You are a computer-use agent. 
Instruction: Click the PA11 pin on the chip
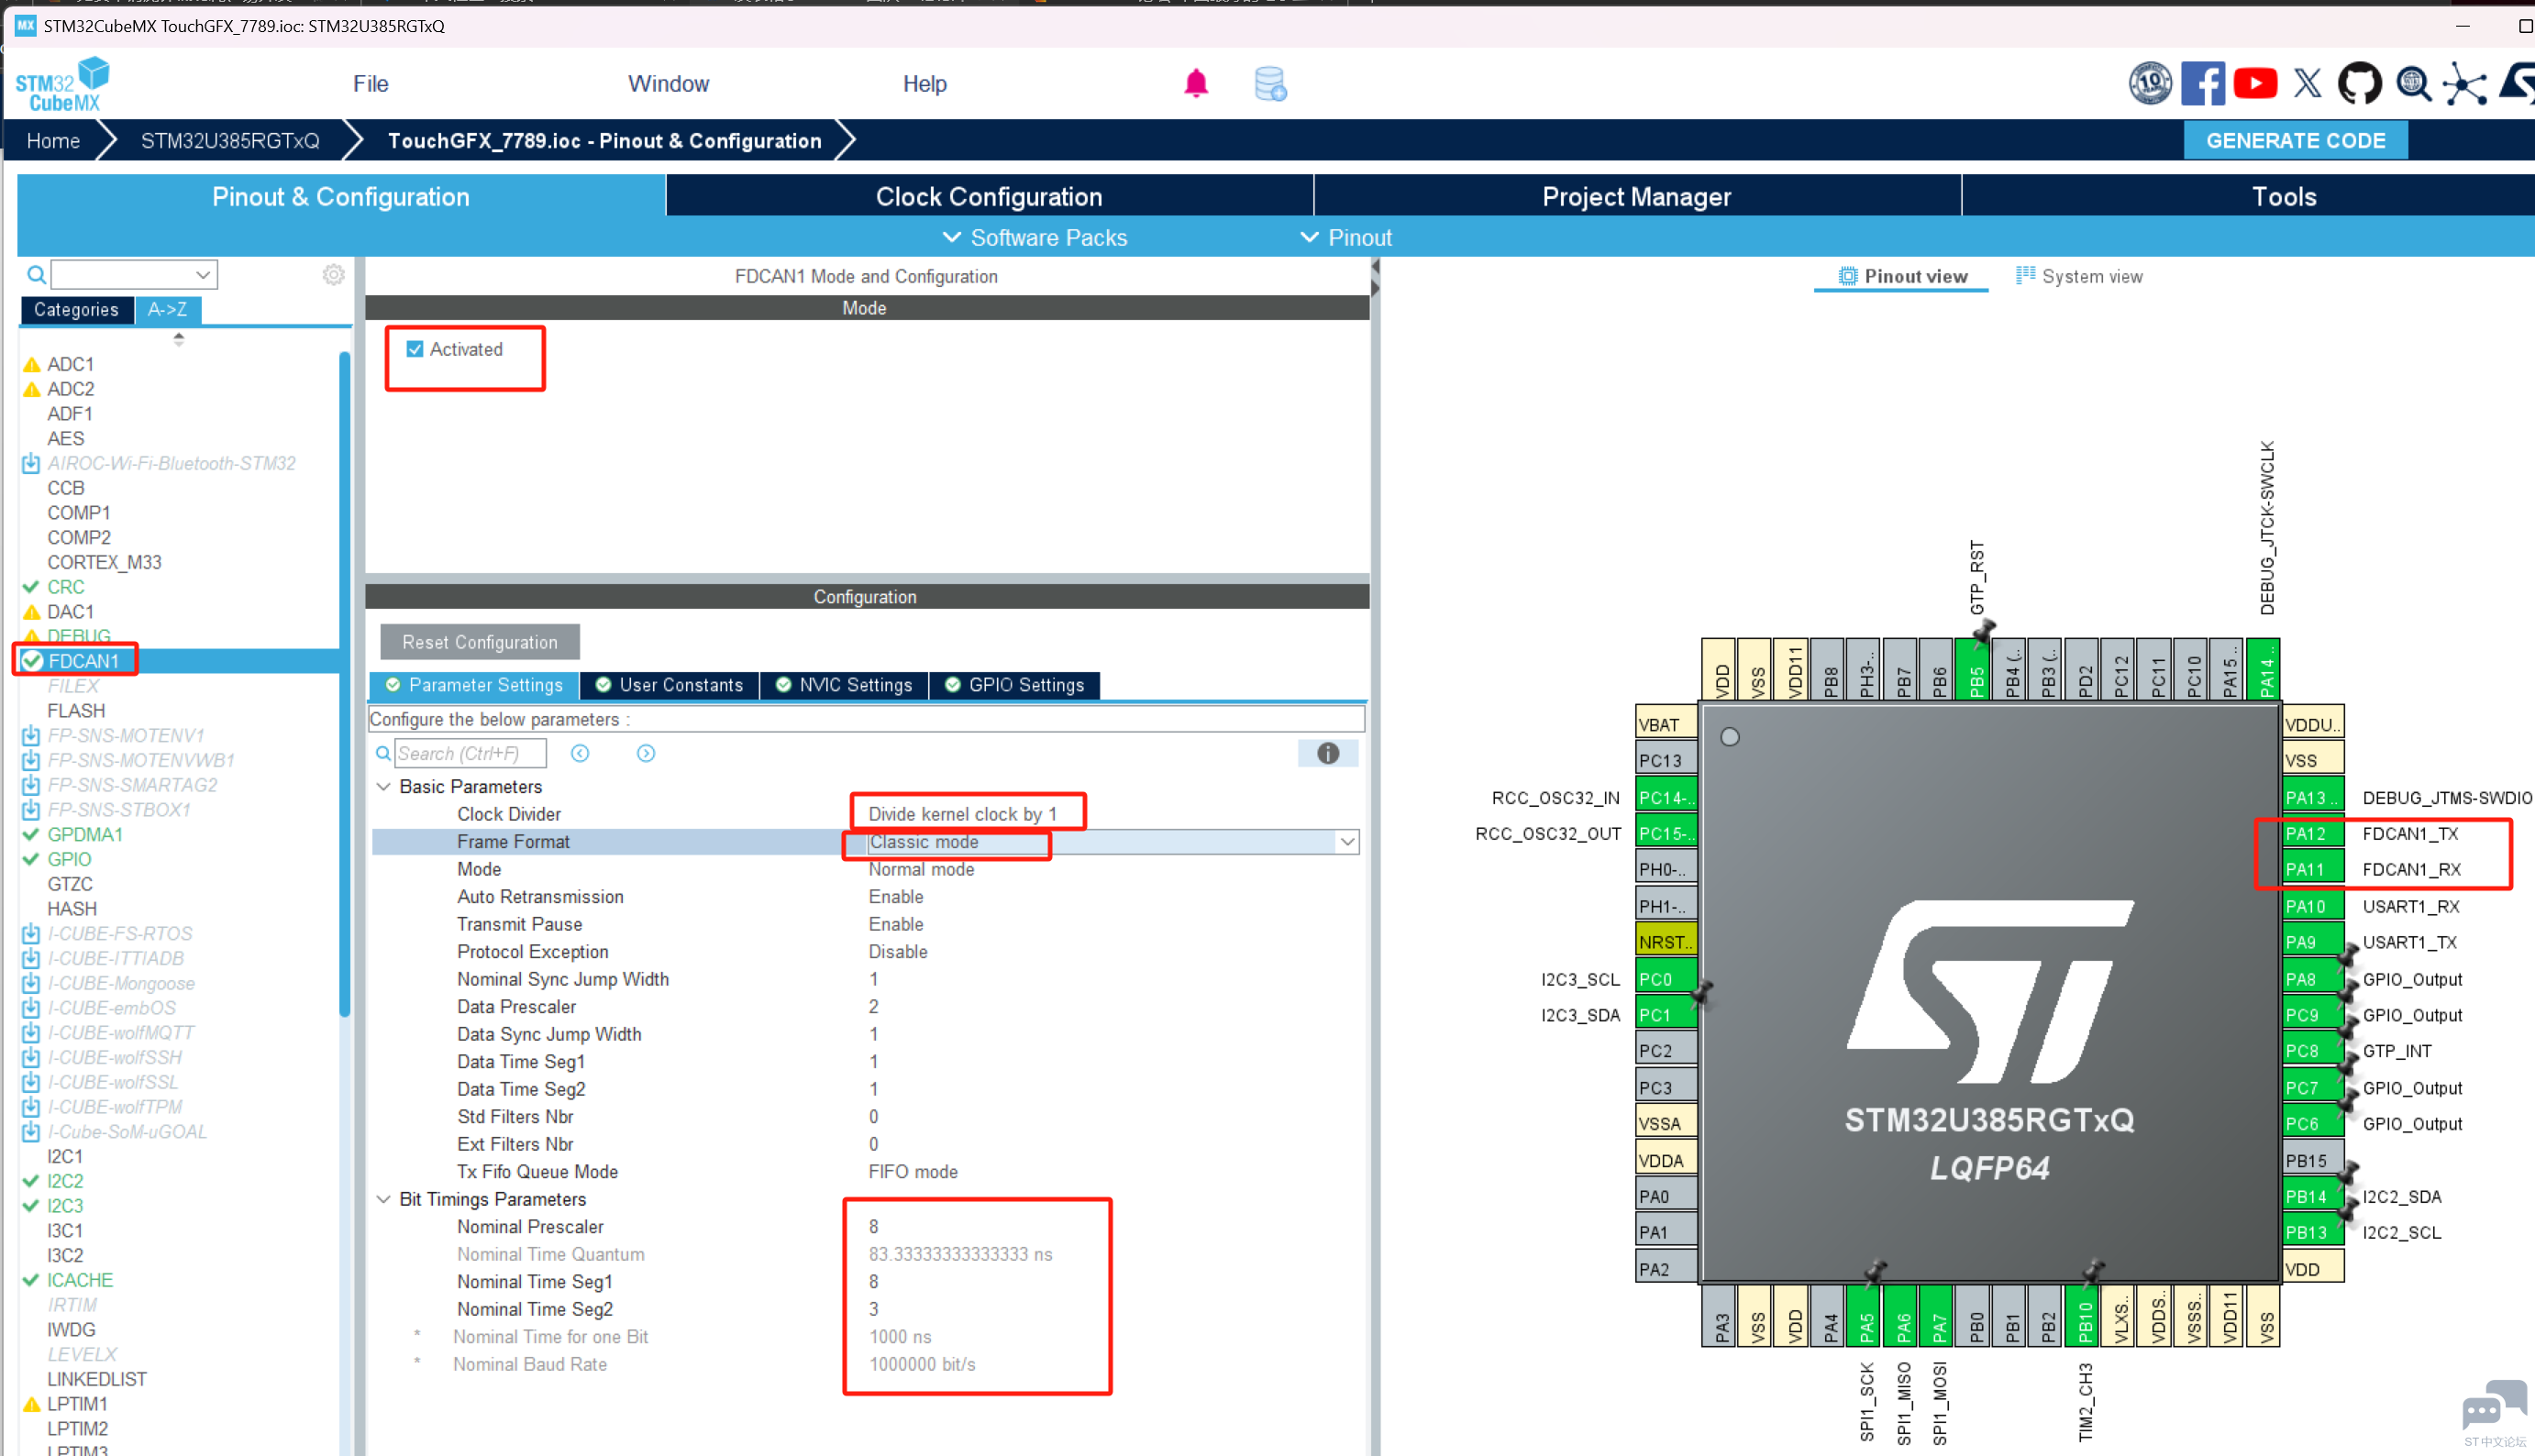pos(2312,869)
